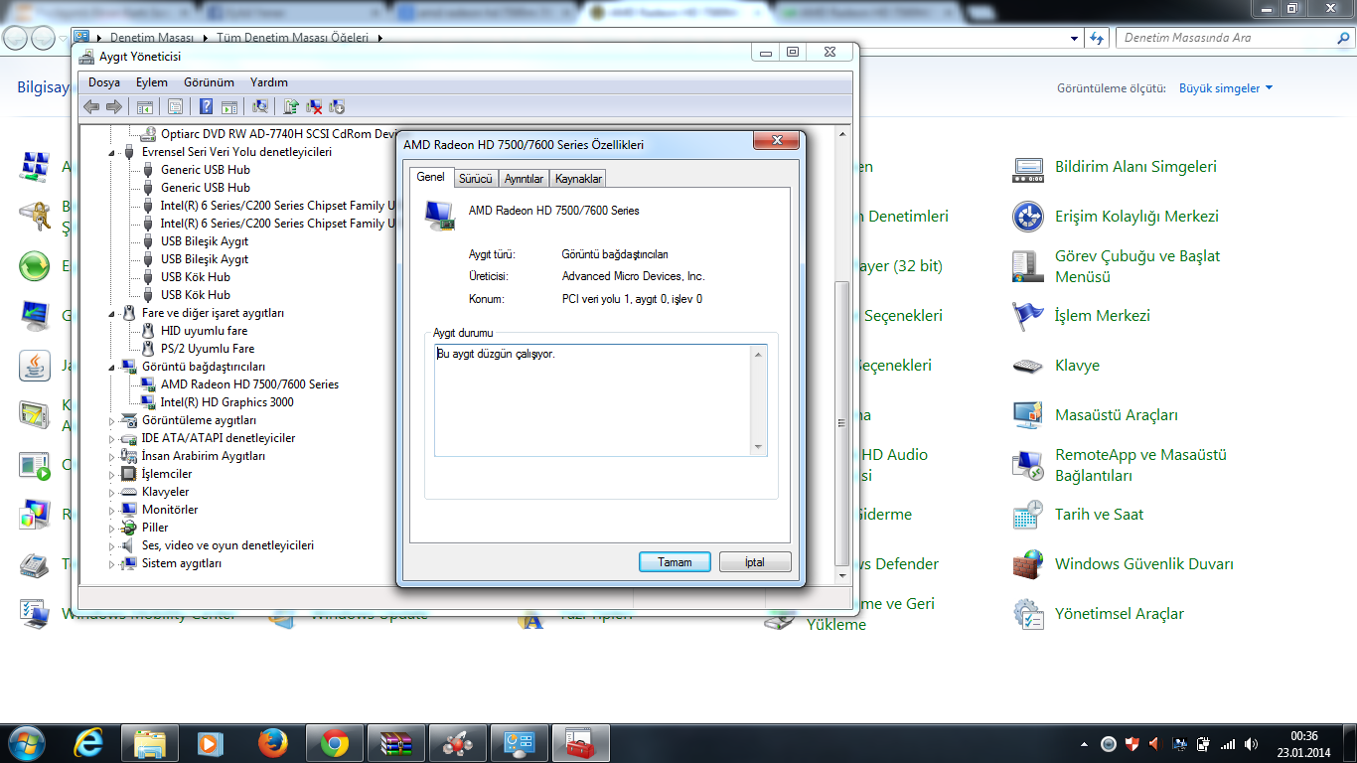This screenshot has height=763, width=1357.
Task: Select HID uyumlu fare tree item
Action: 205,331
